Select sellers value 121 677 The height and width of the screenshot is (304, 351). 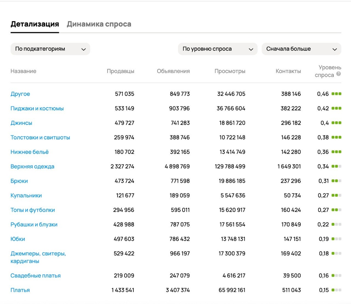tap(125, 196)
